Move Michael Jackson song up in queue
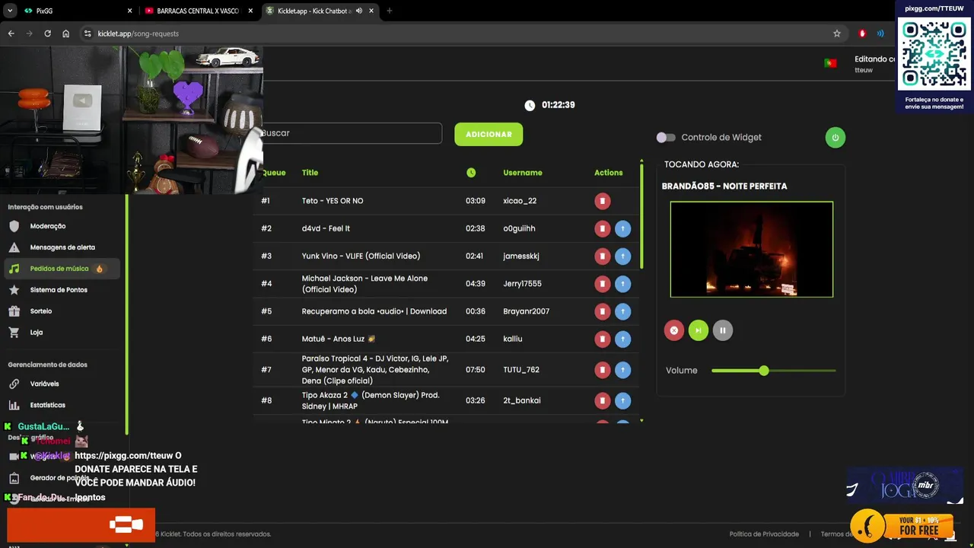Image resolution: width=974 pixels, height=548 pixels. (x=622, y=284)
